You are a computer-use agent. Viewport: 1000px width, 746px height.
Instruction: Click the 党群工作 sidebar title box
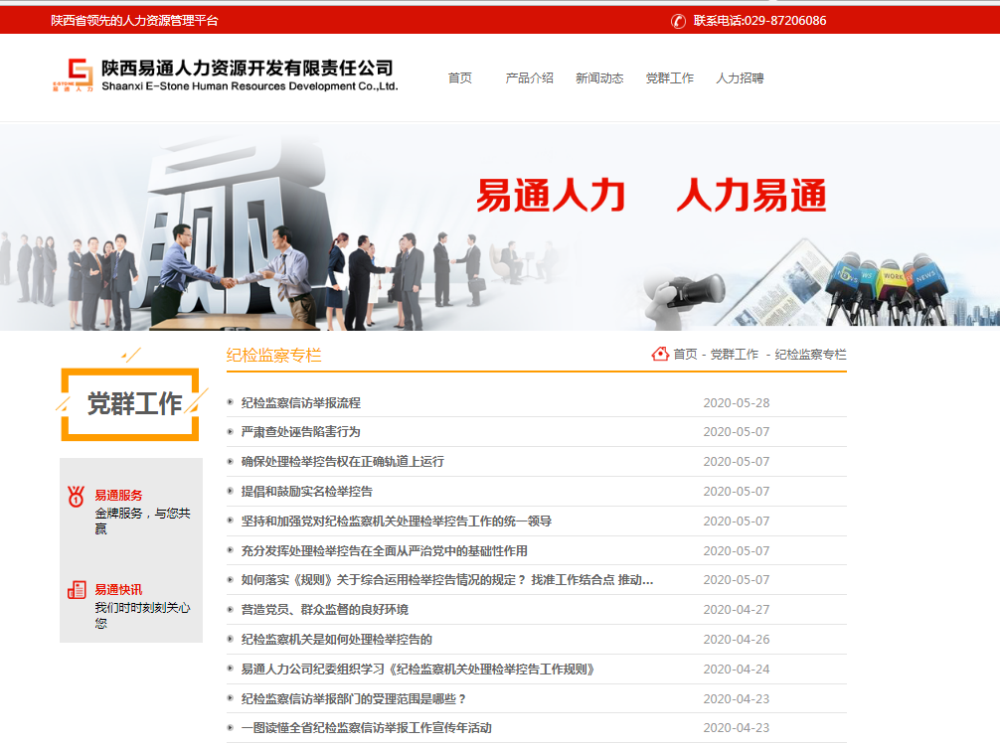click(x=131, y=404)
